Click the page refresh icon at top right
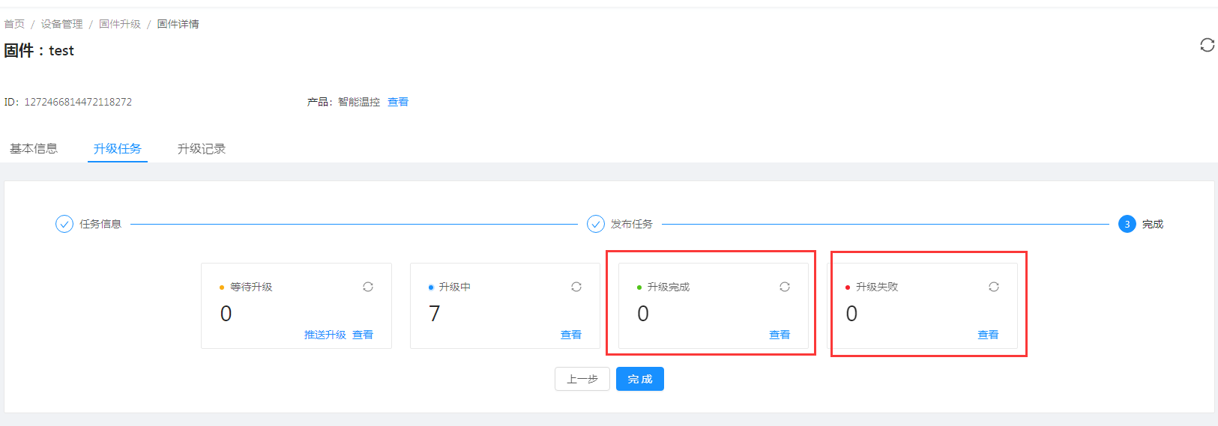The width and height of the screenshot is (1218, 426). click(1207, 45)
